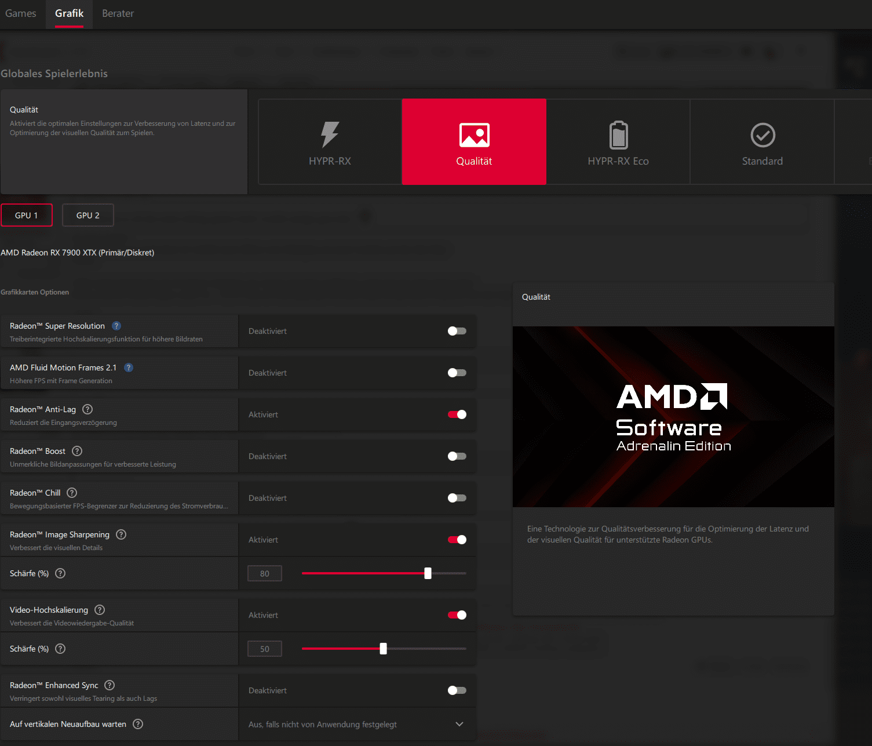Viewport: 872px width, 746px height.
Task: Expand the Auf vertikalen Neuaufbau warten dropdown
Action: click(357, 724)
